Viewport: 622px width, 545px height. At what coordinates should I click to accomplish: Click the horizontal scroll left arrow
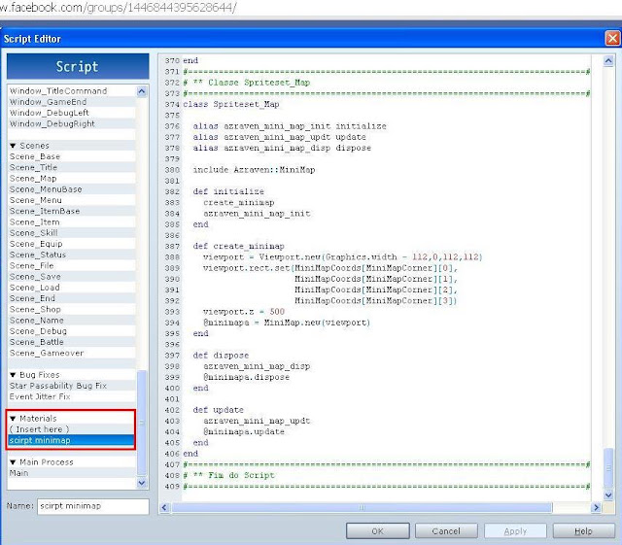tap(165, 507)
